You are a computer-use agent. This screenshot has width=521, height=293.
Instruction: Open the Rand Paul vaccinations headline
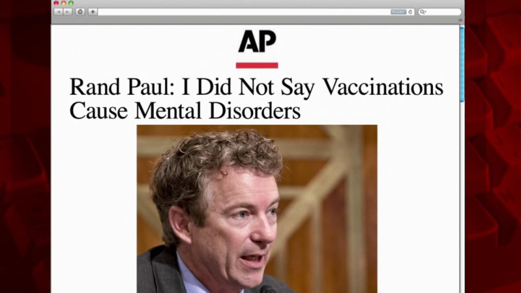[x=256, y=98]
